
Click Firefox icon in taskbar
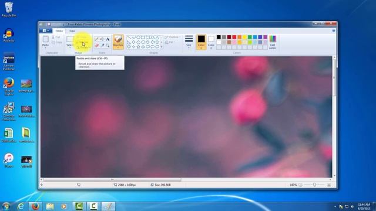coord(35,206)
